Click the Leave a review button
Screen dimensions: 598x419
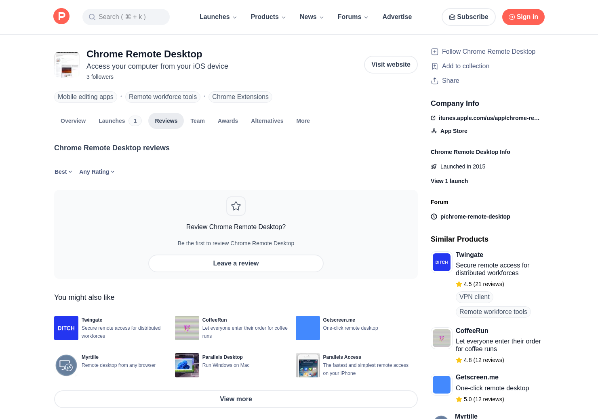point(236,263)
